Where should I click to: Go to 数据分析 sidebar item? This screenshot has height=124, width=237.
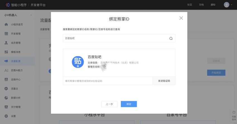(x=17, y=98)
